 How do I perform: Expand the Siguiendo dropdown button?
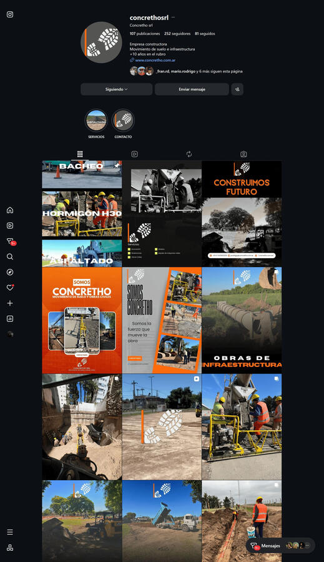point(116,89)
